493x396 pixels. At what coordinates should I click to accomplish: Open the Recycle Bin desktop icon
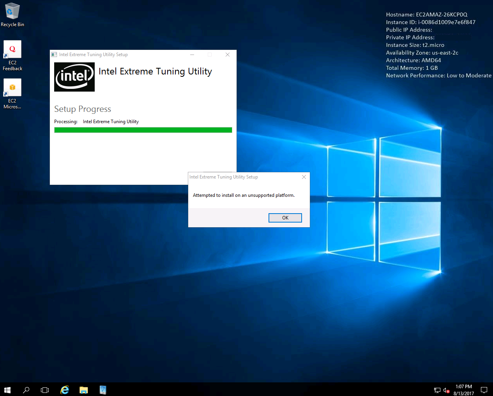pos(12,15)
